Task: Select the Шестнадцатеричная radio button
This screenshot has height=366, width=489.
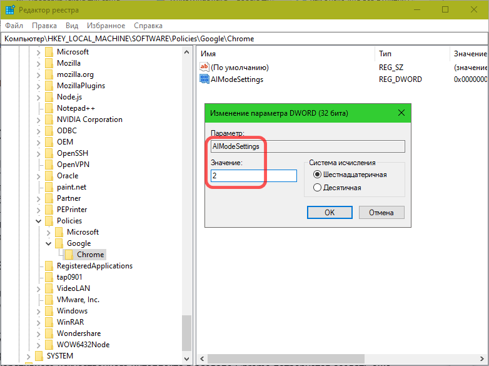Action: click(x=317, y=175)
